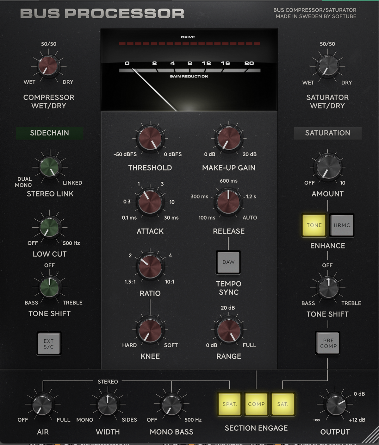The width and height of the screenshot is (379, 445).
Task: Click the SIDECHAIN section header
Action: [50, 133]
